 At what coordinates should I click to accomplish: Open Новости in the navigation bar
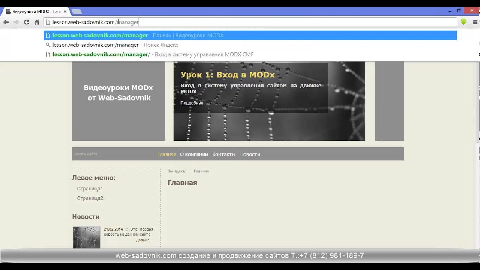point(250,154)
